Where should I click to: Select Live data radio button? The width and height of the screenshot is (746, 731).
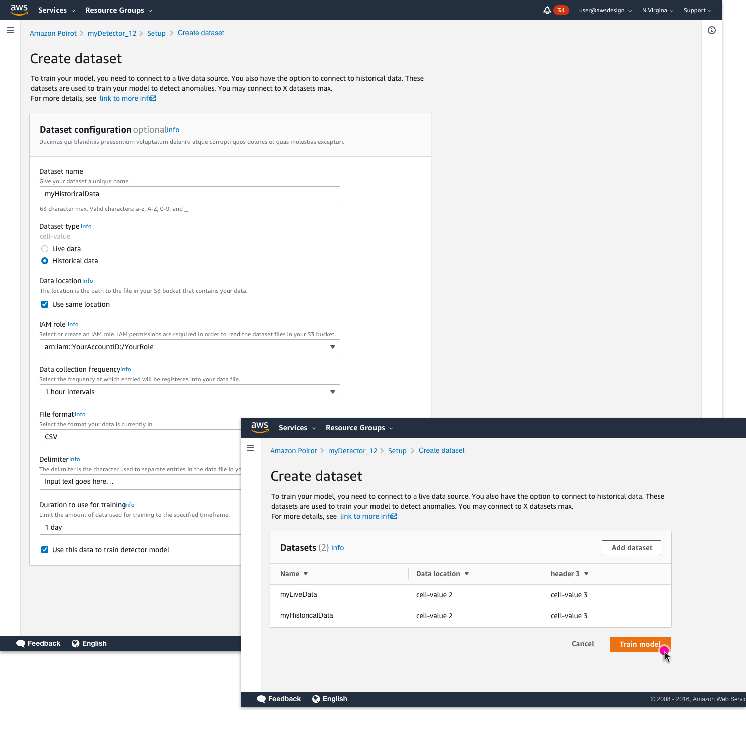45,249
